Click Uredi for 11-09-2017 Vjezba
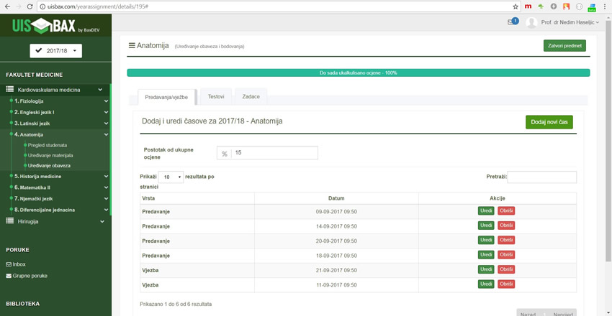This screenshot has height=316, width=612. pyautogui.click(x=486, y=284)
